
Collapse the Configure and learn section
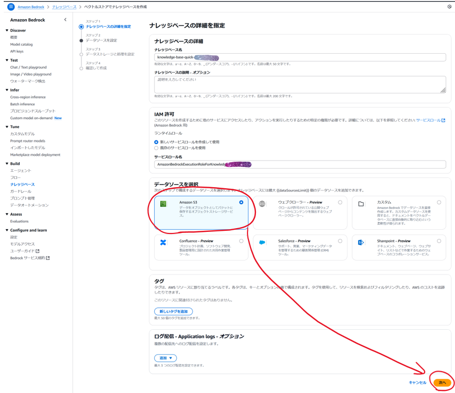point(7,230)
